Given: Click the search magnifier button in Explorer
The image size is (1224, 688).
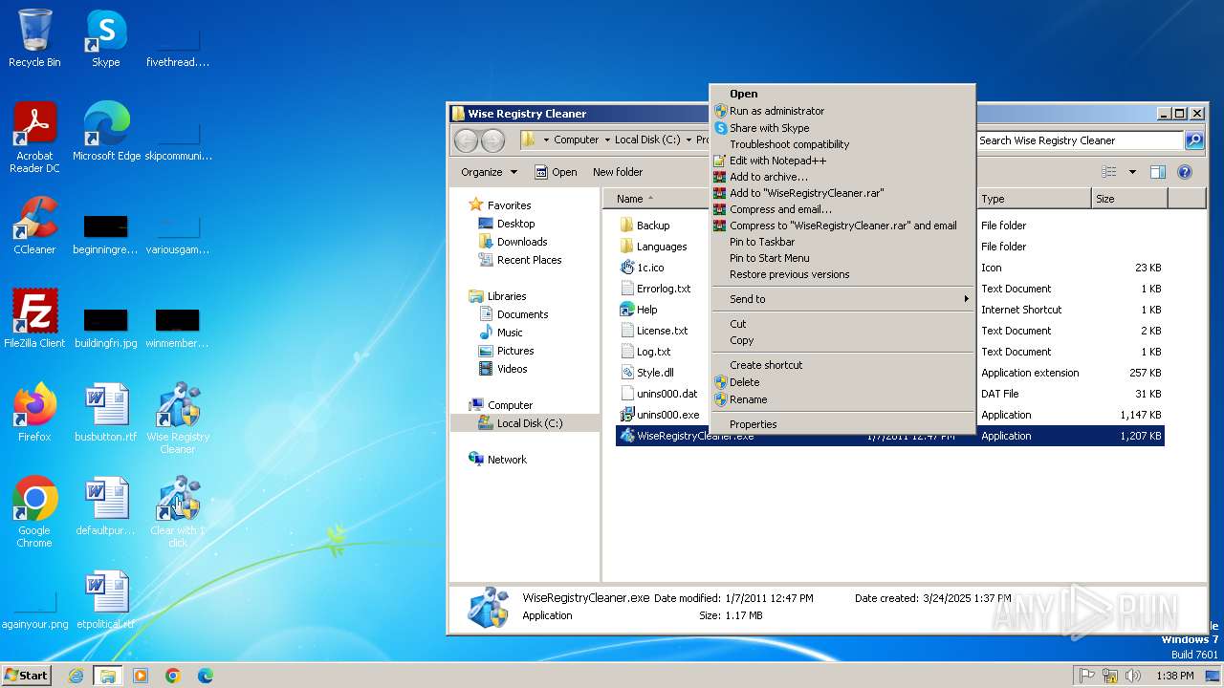Looking at the screenshot, I should click(x=1194, y=140).
